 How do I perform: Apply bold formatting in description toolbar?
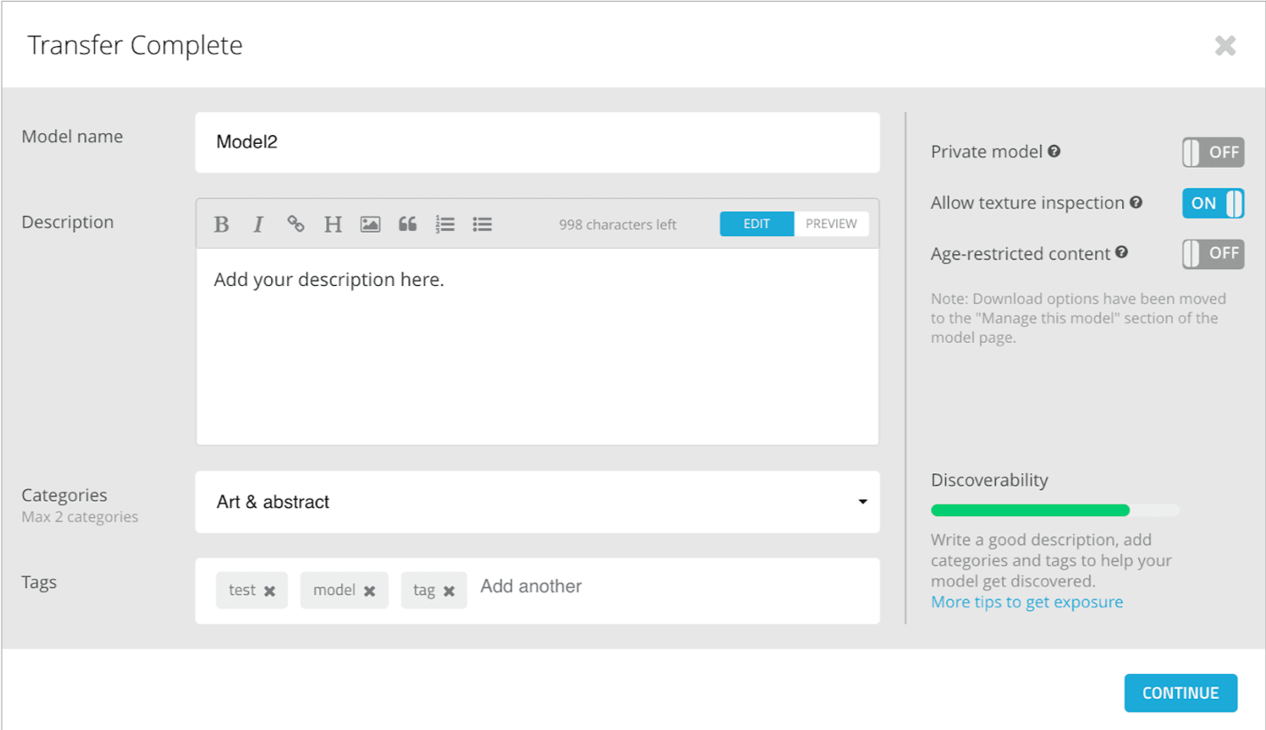coord(222,225)
